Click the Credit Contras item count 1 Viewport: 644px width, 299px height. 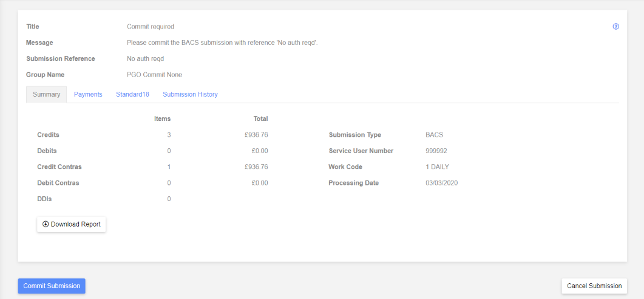tap(169, 167)
